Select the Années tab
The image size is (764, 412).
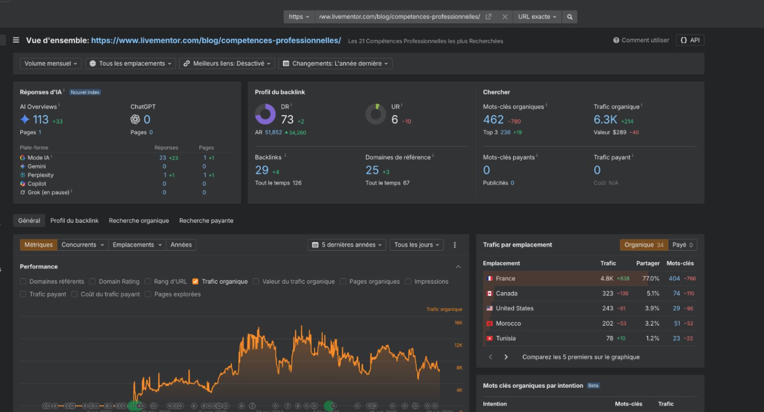(x=181, y=245)
